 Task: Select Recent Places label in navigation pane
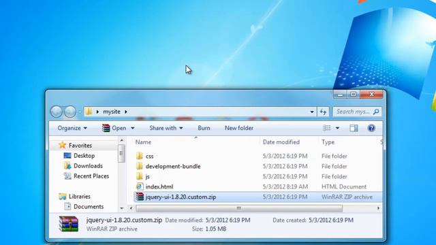click(91, 176)
